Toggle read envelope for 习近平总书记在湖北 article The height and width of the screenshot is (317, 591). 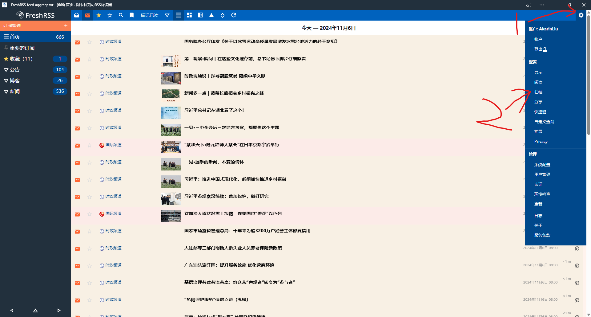[x=77, y=111]
